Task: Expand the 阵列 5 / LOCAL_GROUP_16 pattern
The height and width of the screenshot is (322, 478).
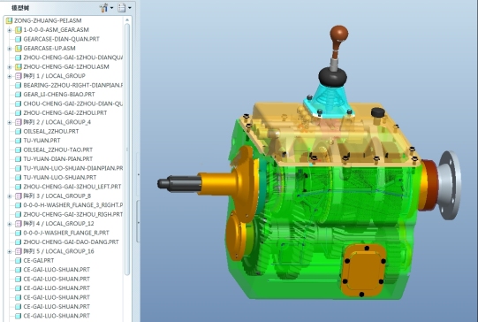Action: [10, 252]
